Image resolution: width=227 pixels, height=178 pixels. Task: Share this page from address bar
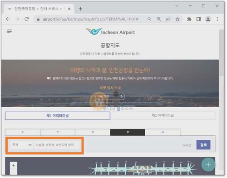[x=168, y=19]
